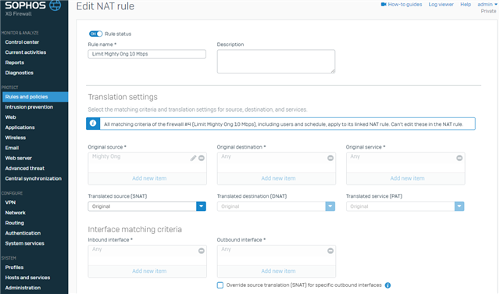This screenshot has width=500, height=294.
Task: Remove Any from Inbound interface
Action: coord(202,251)
